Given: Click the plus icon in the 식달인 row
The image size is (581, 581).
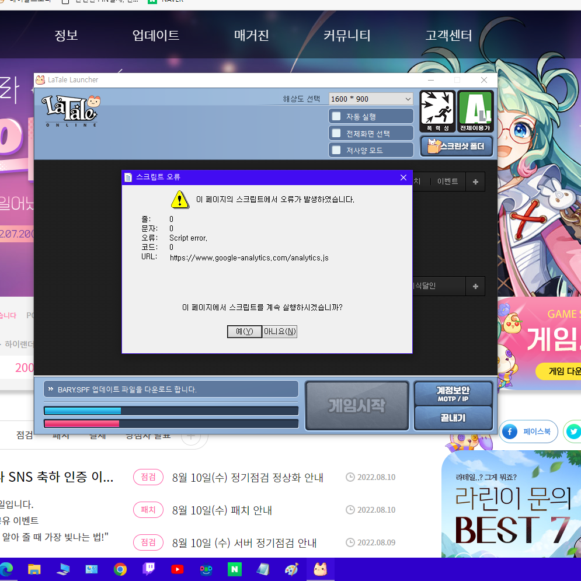Looking at the screenshot, I should coord(475,286).
